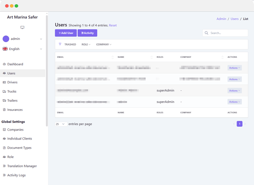The image size is (254, 185).
Task: Click the filter funnel icon
Action: click(x=60, y=44)
